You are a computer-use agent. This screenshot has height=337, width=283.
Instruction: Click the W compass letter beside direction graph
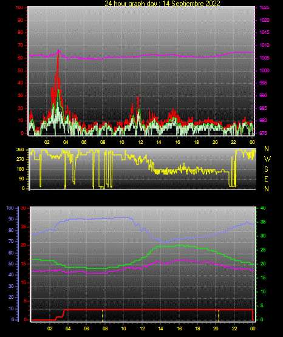tap(267, 159)
